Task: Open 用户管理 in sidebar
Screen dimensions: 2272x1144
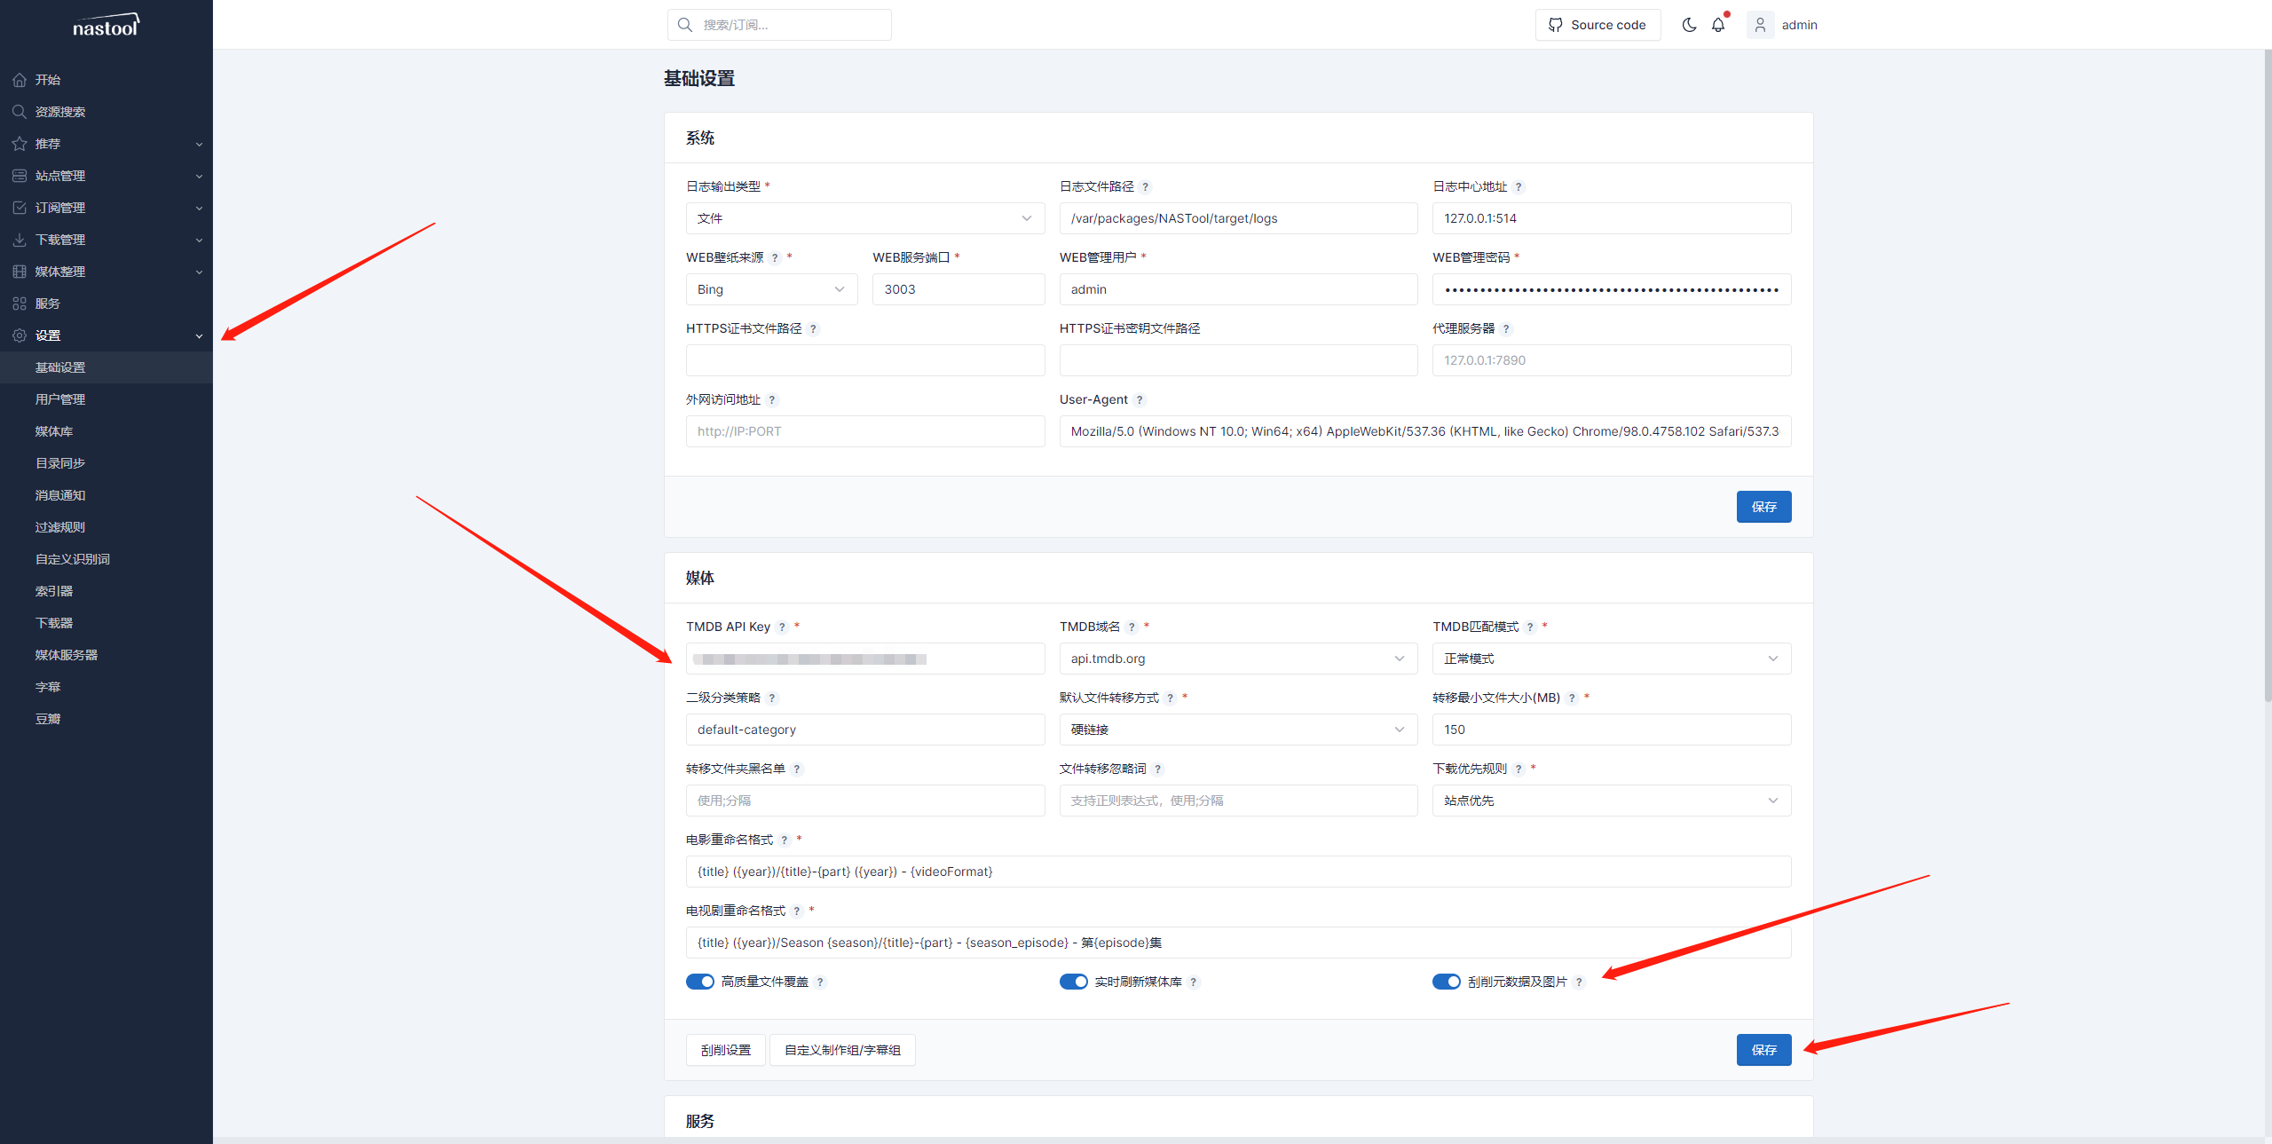Action: pos(60,399)
